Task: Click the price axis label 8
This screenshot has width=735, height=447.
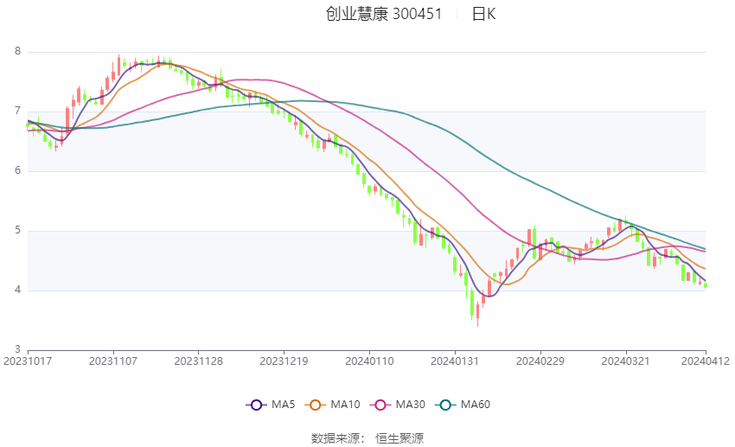Action: [17, 52]
